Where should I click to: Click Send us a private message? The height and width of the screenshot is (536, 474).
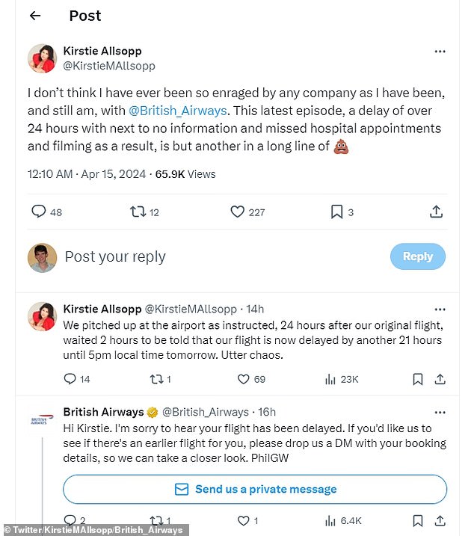pyautogui.click(x=255, y=489)
